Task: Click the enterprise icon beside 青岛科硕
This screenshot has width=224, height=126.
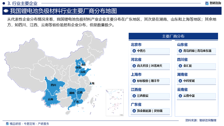Action: click(x=180, y=51)
